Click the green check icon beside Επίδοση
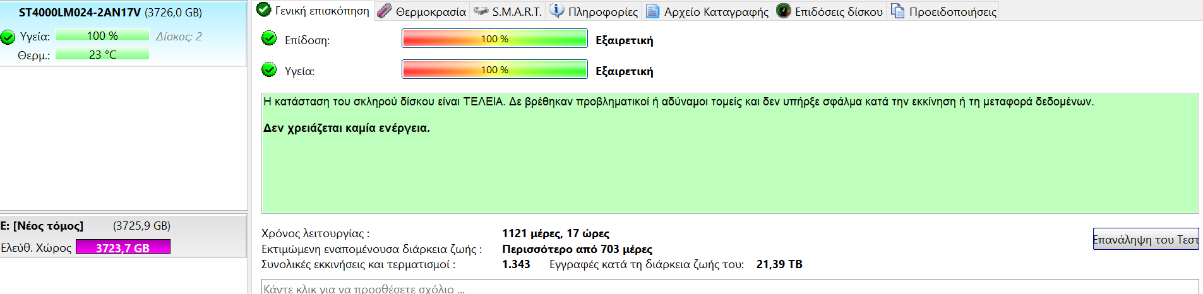 tap(269, 38)
